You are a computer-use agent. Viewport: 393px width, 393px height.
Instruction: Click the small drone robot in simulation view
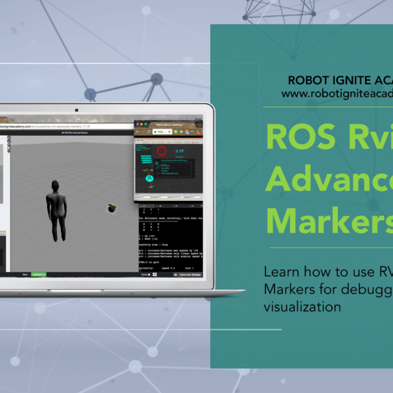pyautogui.click(x=112, y=208)
